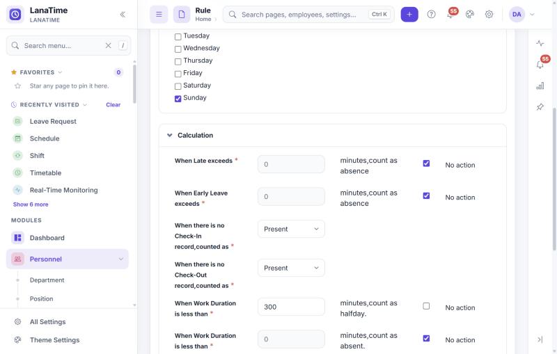The height and width of the screenshot is (354, 557).
Task: Click the halfday work duration field showing 300
Action: 291,307
